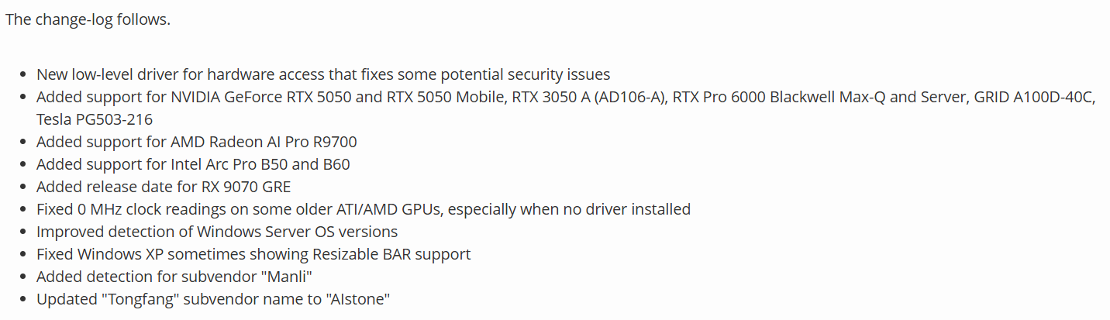Click the "The change-log follows." heading text

(88, 19)
